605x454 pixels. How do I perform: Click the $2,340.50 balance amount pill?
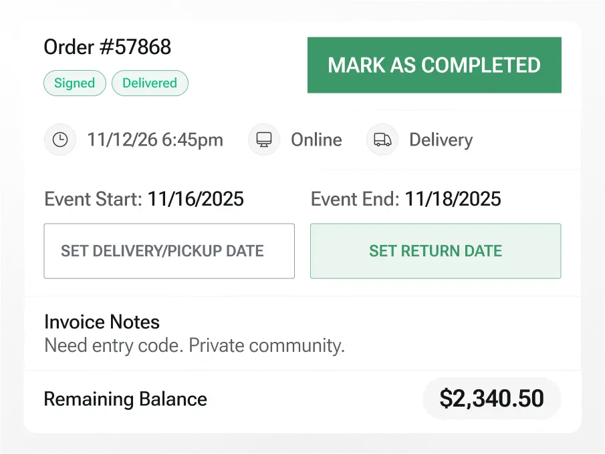pyautogui.click(x=491, y=399)
